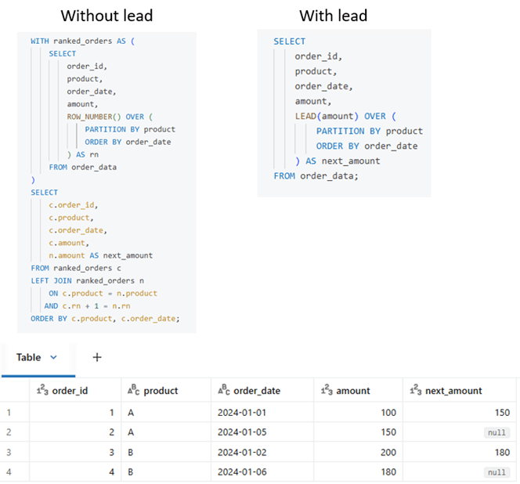Viewport: 520px width, 484px height.
Task: Select row number 3 in the table
Action: point(9,453)
